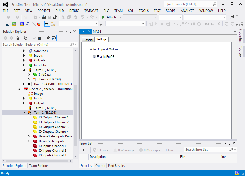Expand Drive 5 (AX5101-0000-0201) node

click(24, 84)
